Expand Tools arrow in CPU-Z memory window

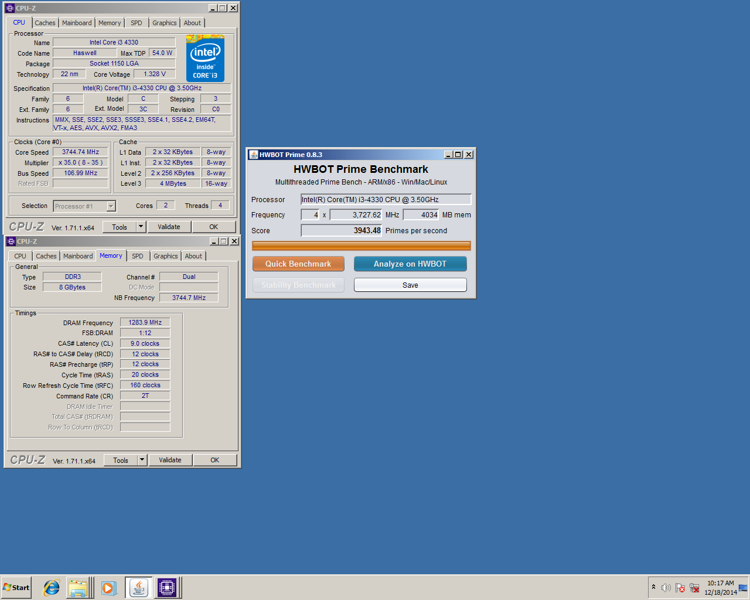point(142,460)
